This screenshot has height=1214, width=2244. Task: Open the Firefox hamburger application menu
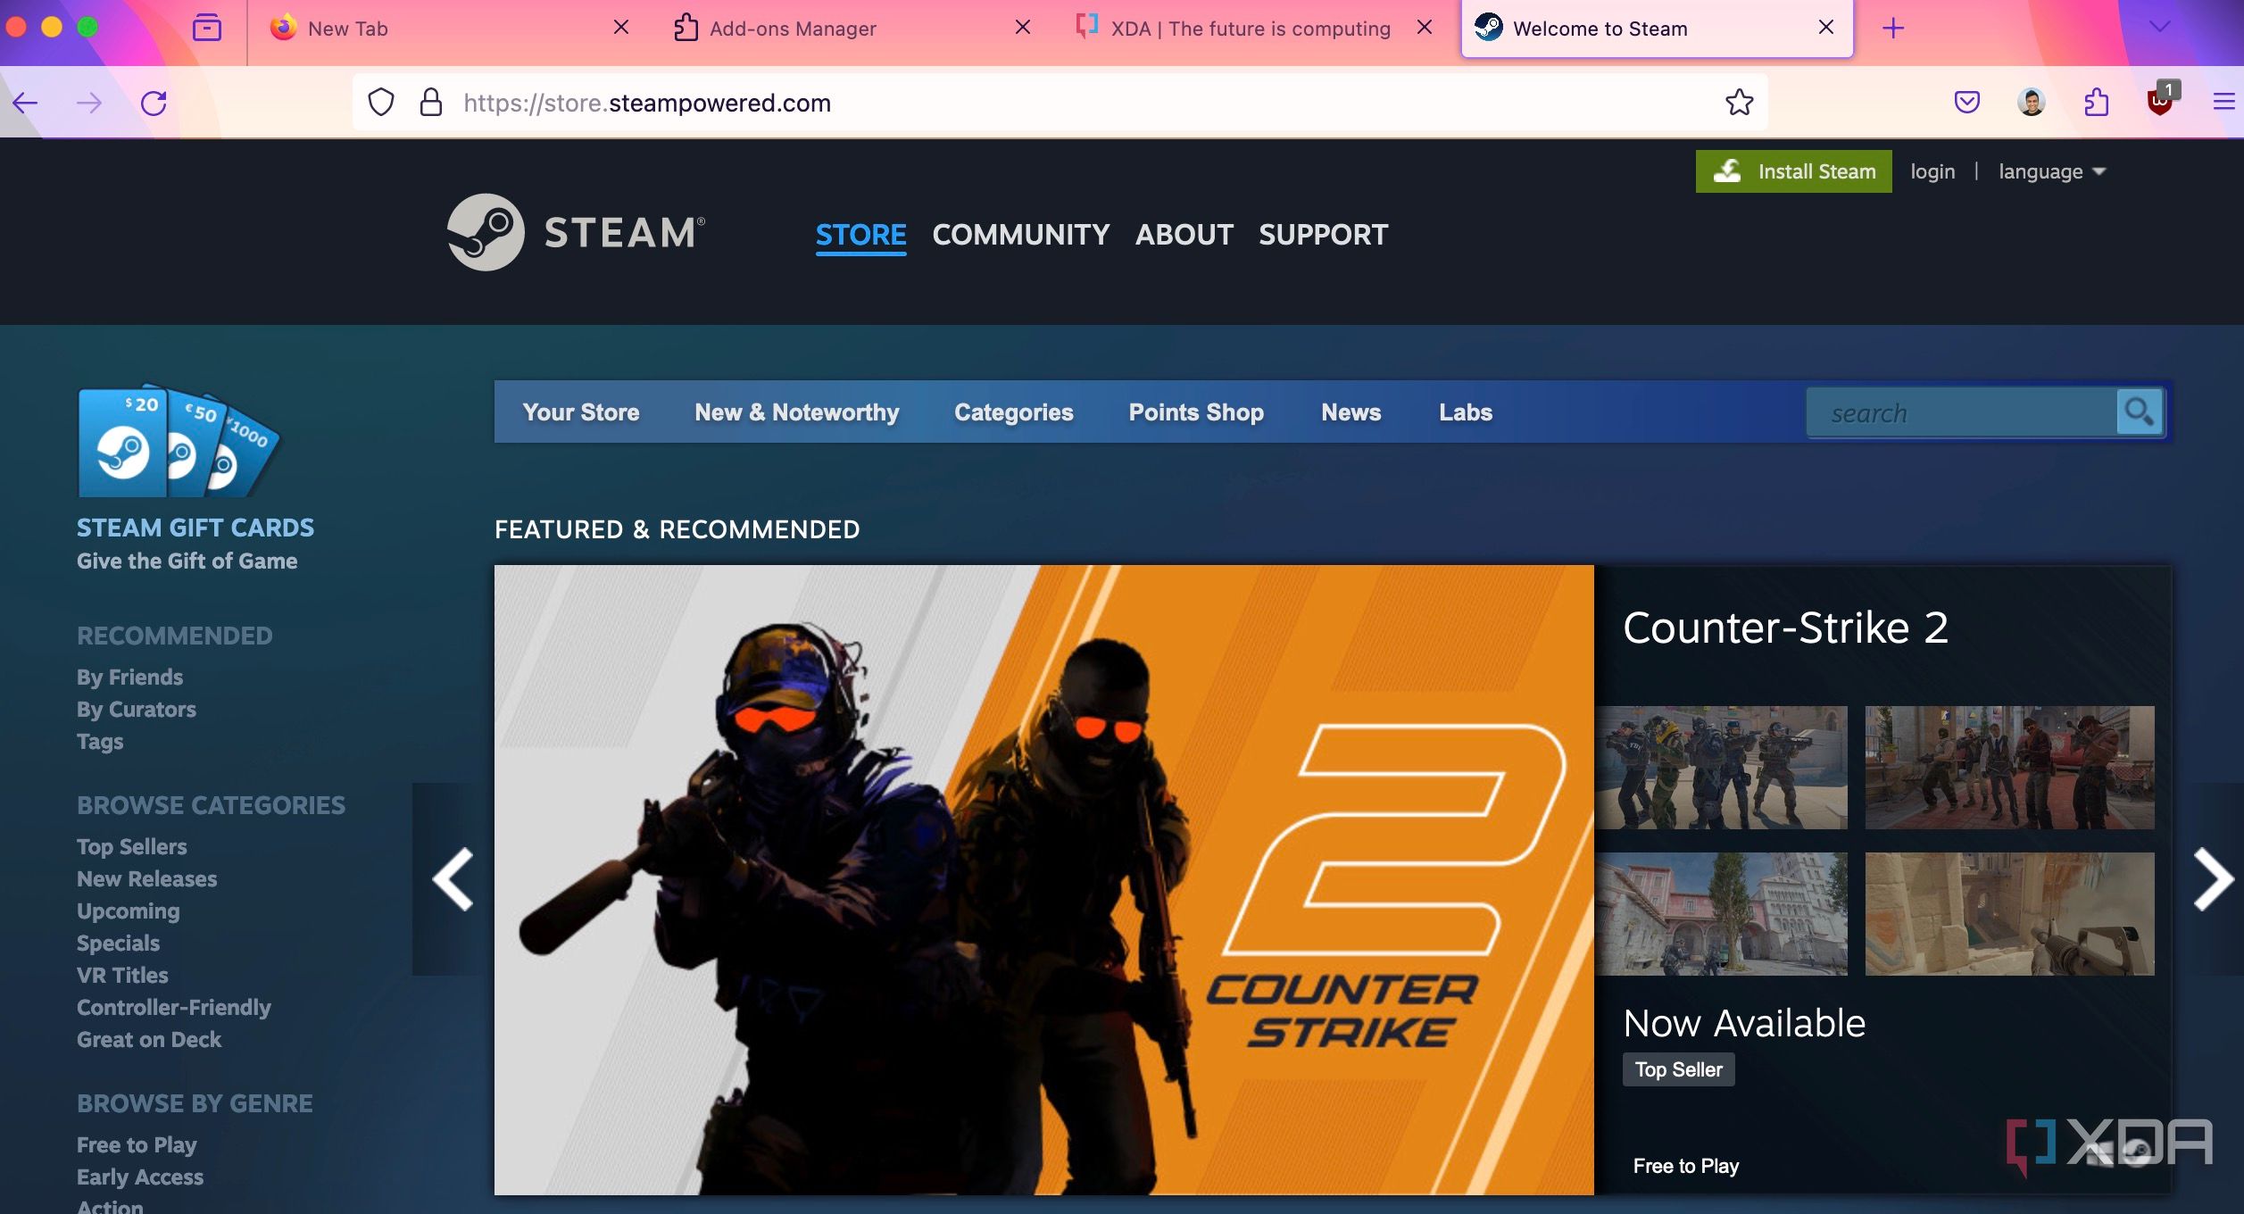[2224, 103]
